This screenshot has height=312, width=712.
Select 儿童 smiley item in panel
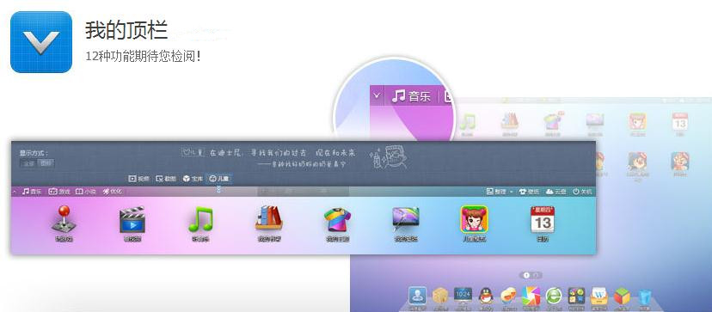click(x=219, y=179)
